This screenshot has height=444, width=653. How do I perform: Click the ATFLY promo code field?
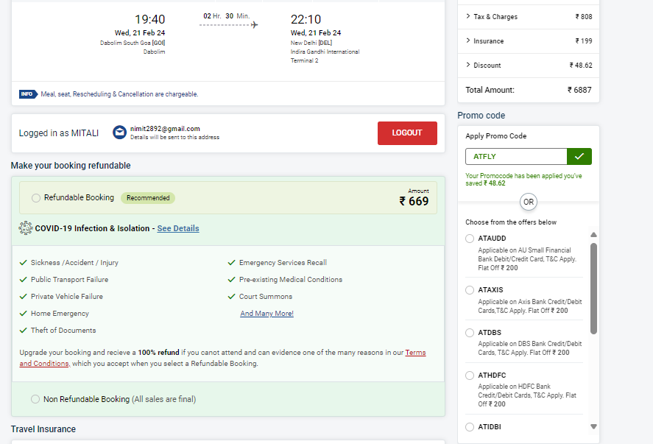tap(516, 157)
